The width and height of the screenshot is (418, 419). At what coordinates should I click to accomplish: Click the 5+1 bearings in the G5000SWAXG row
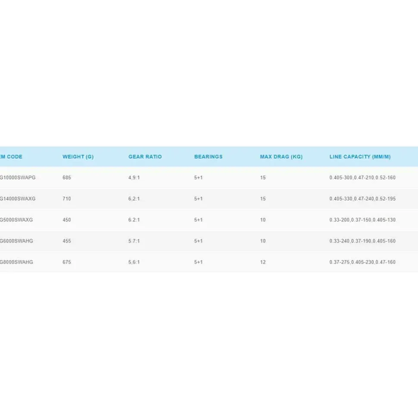198,220
